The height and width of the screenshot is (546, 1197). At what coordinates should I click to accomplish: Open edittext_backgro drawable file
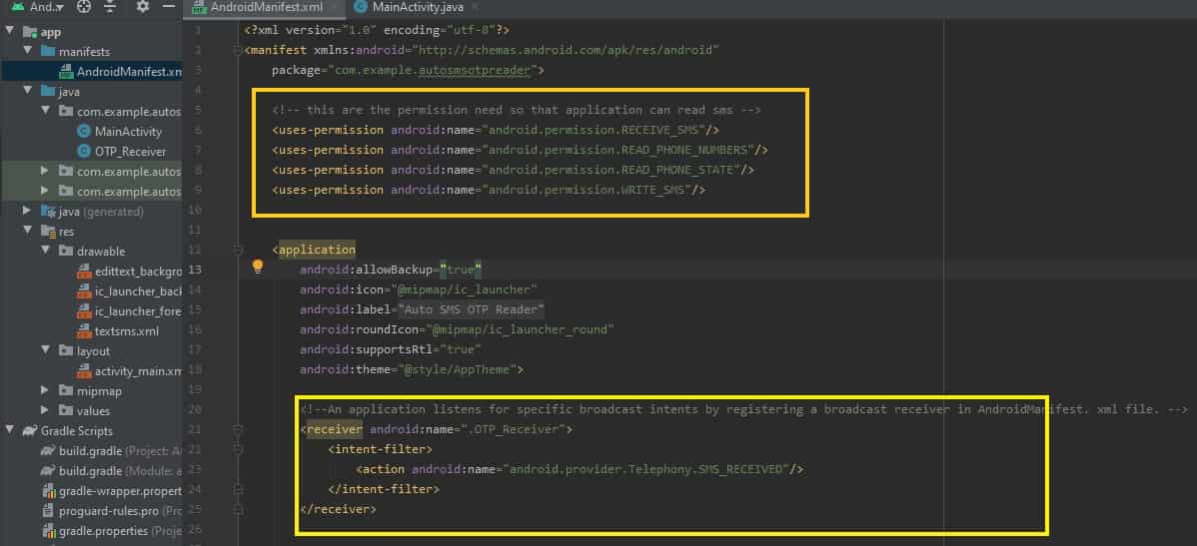(x=138, y=271)
